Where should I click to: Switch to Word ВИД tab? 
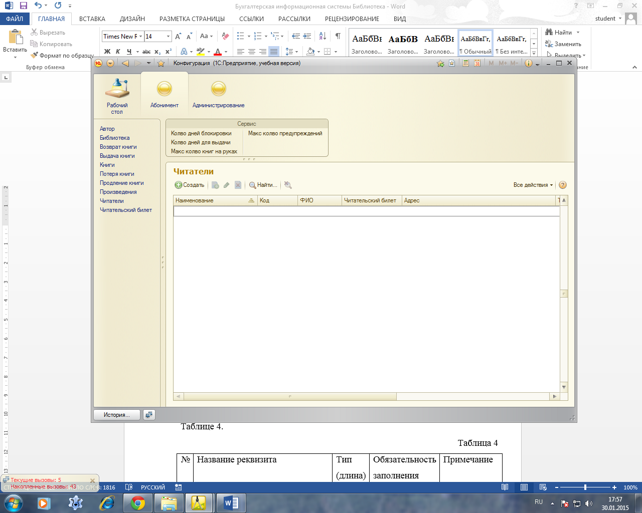pos(400,19)
